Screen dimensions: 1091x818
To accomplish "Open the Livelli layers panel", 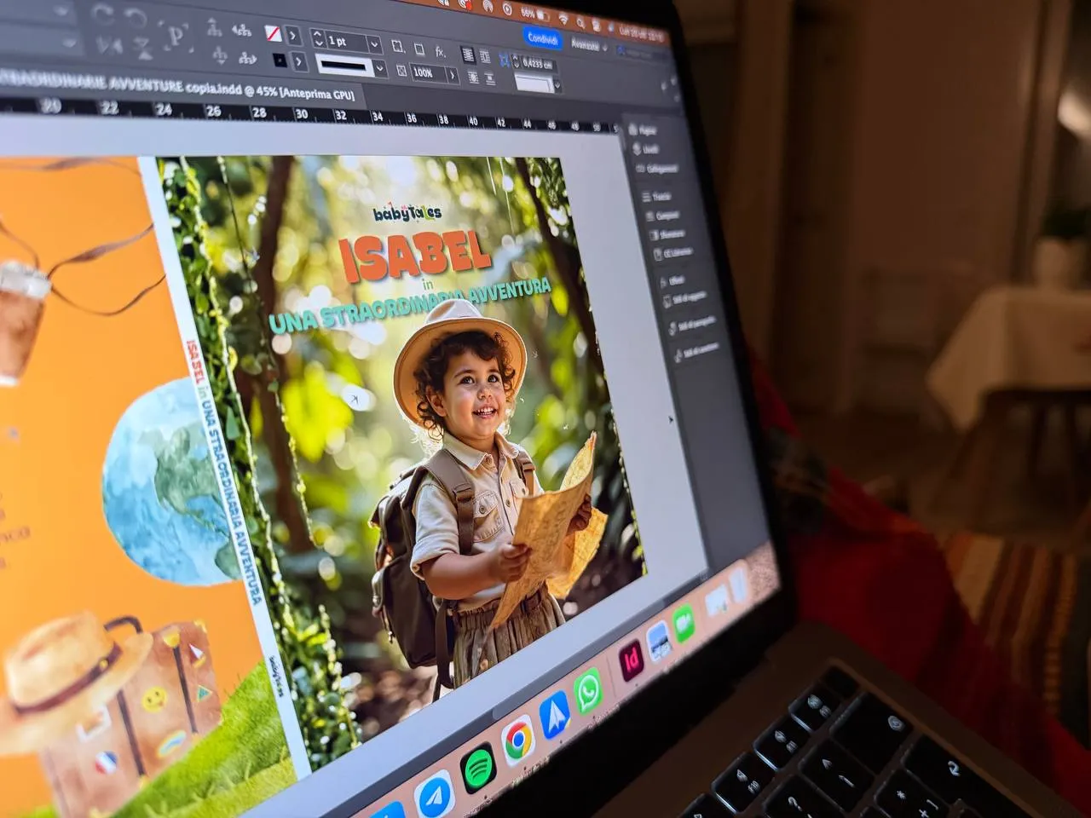I will point(644,148).
